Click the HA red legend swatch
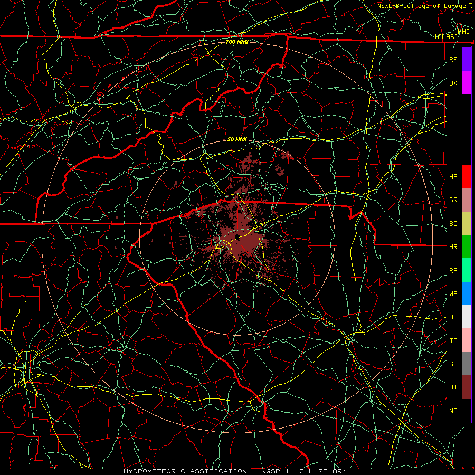 pos(466,176)
